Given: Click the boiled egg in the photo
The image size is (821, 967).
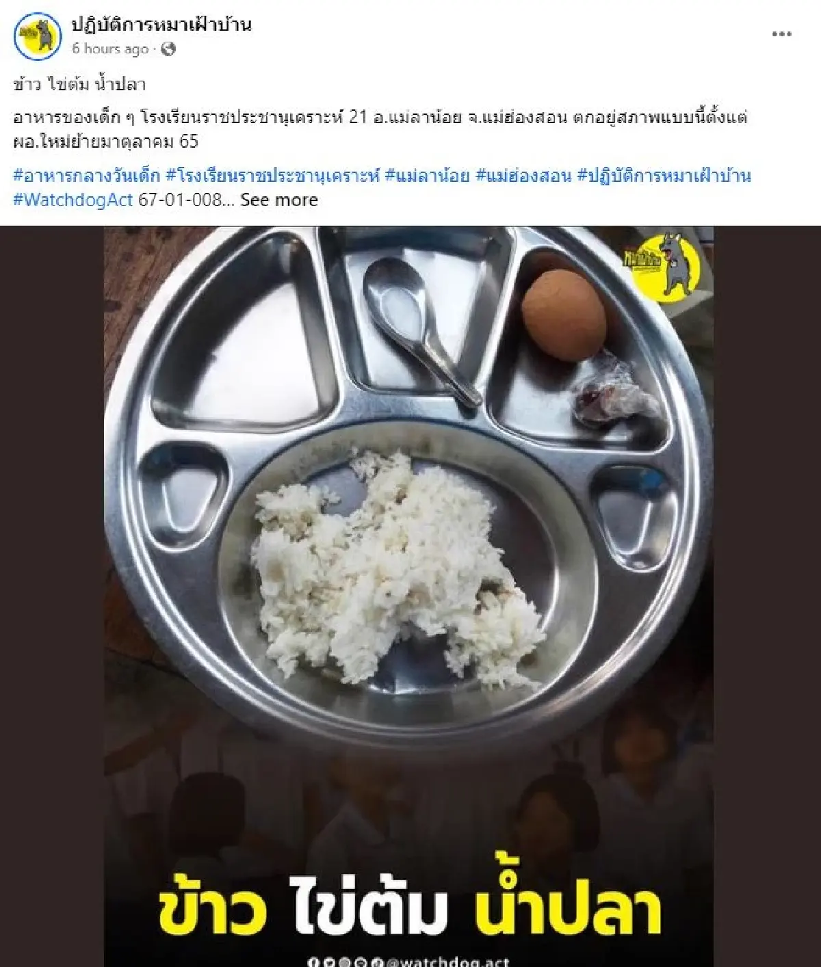Looking at the screenshot, I should coord(564,314).
